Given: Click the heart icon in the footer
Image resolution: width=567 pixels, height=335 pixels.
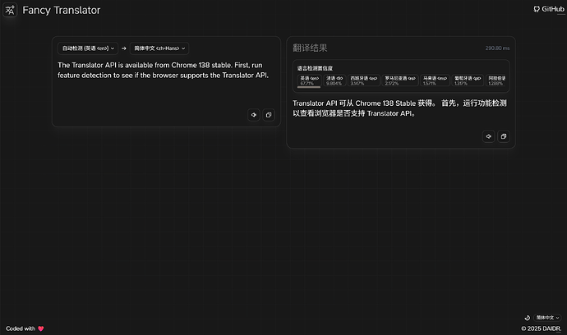Looking at the screenshot, I should pos(41,328).
